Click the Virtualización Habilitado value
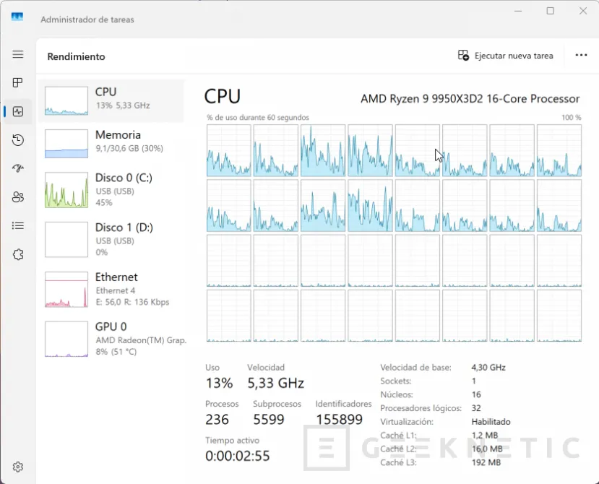Screen dimensions: 599x484 (x=491, y=422)
